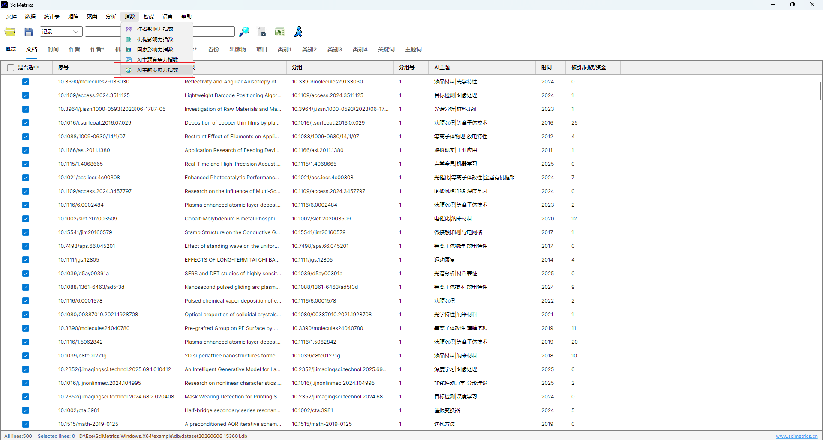Click AI主题 cell 迭代方法

click(445, 424)
